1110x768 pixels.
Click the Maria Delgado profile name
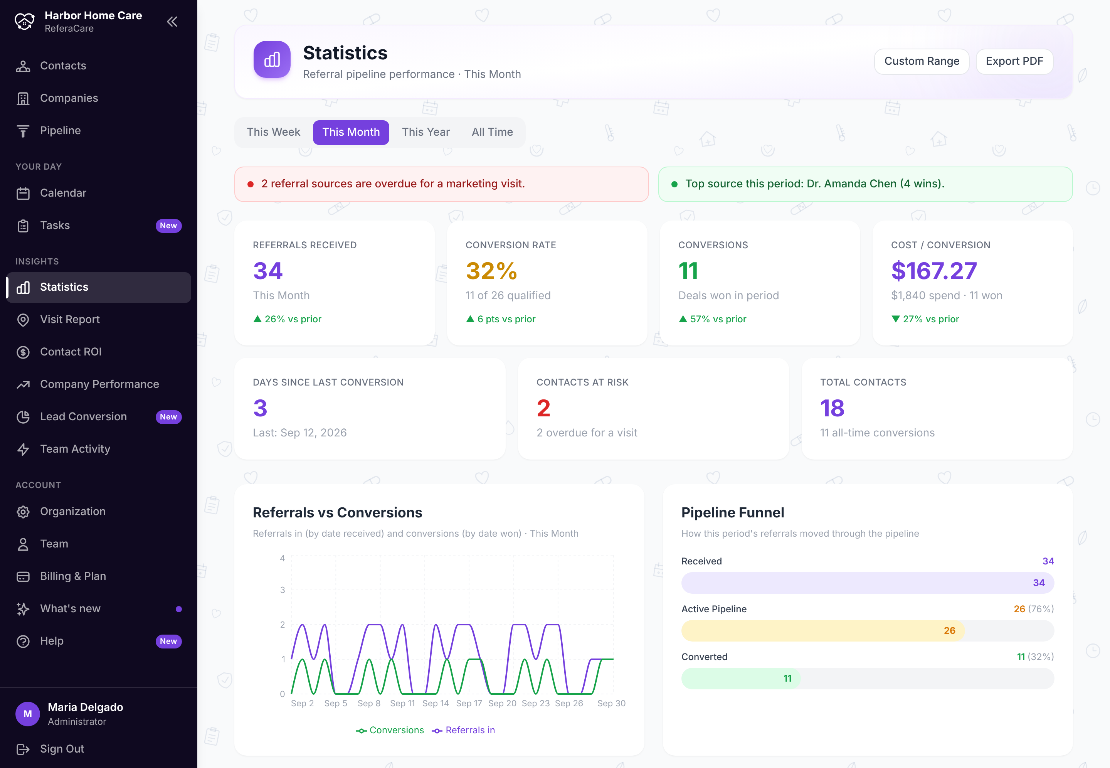point(86,707)
